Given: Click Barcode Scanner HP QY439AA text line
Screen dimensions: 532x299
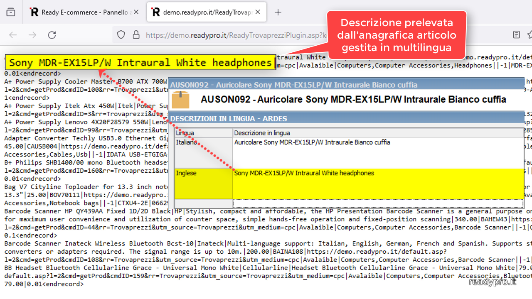Looking at the screenshot, I should pyautogui.click(x=268, y=211).
